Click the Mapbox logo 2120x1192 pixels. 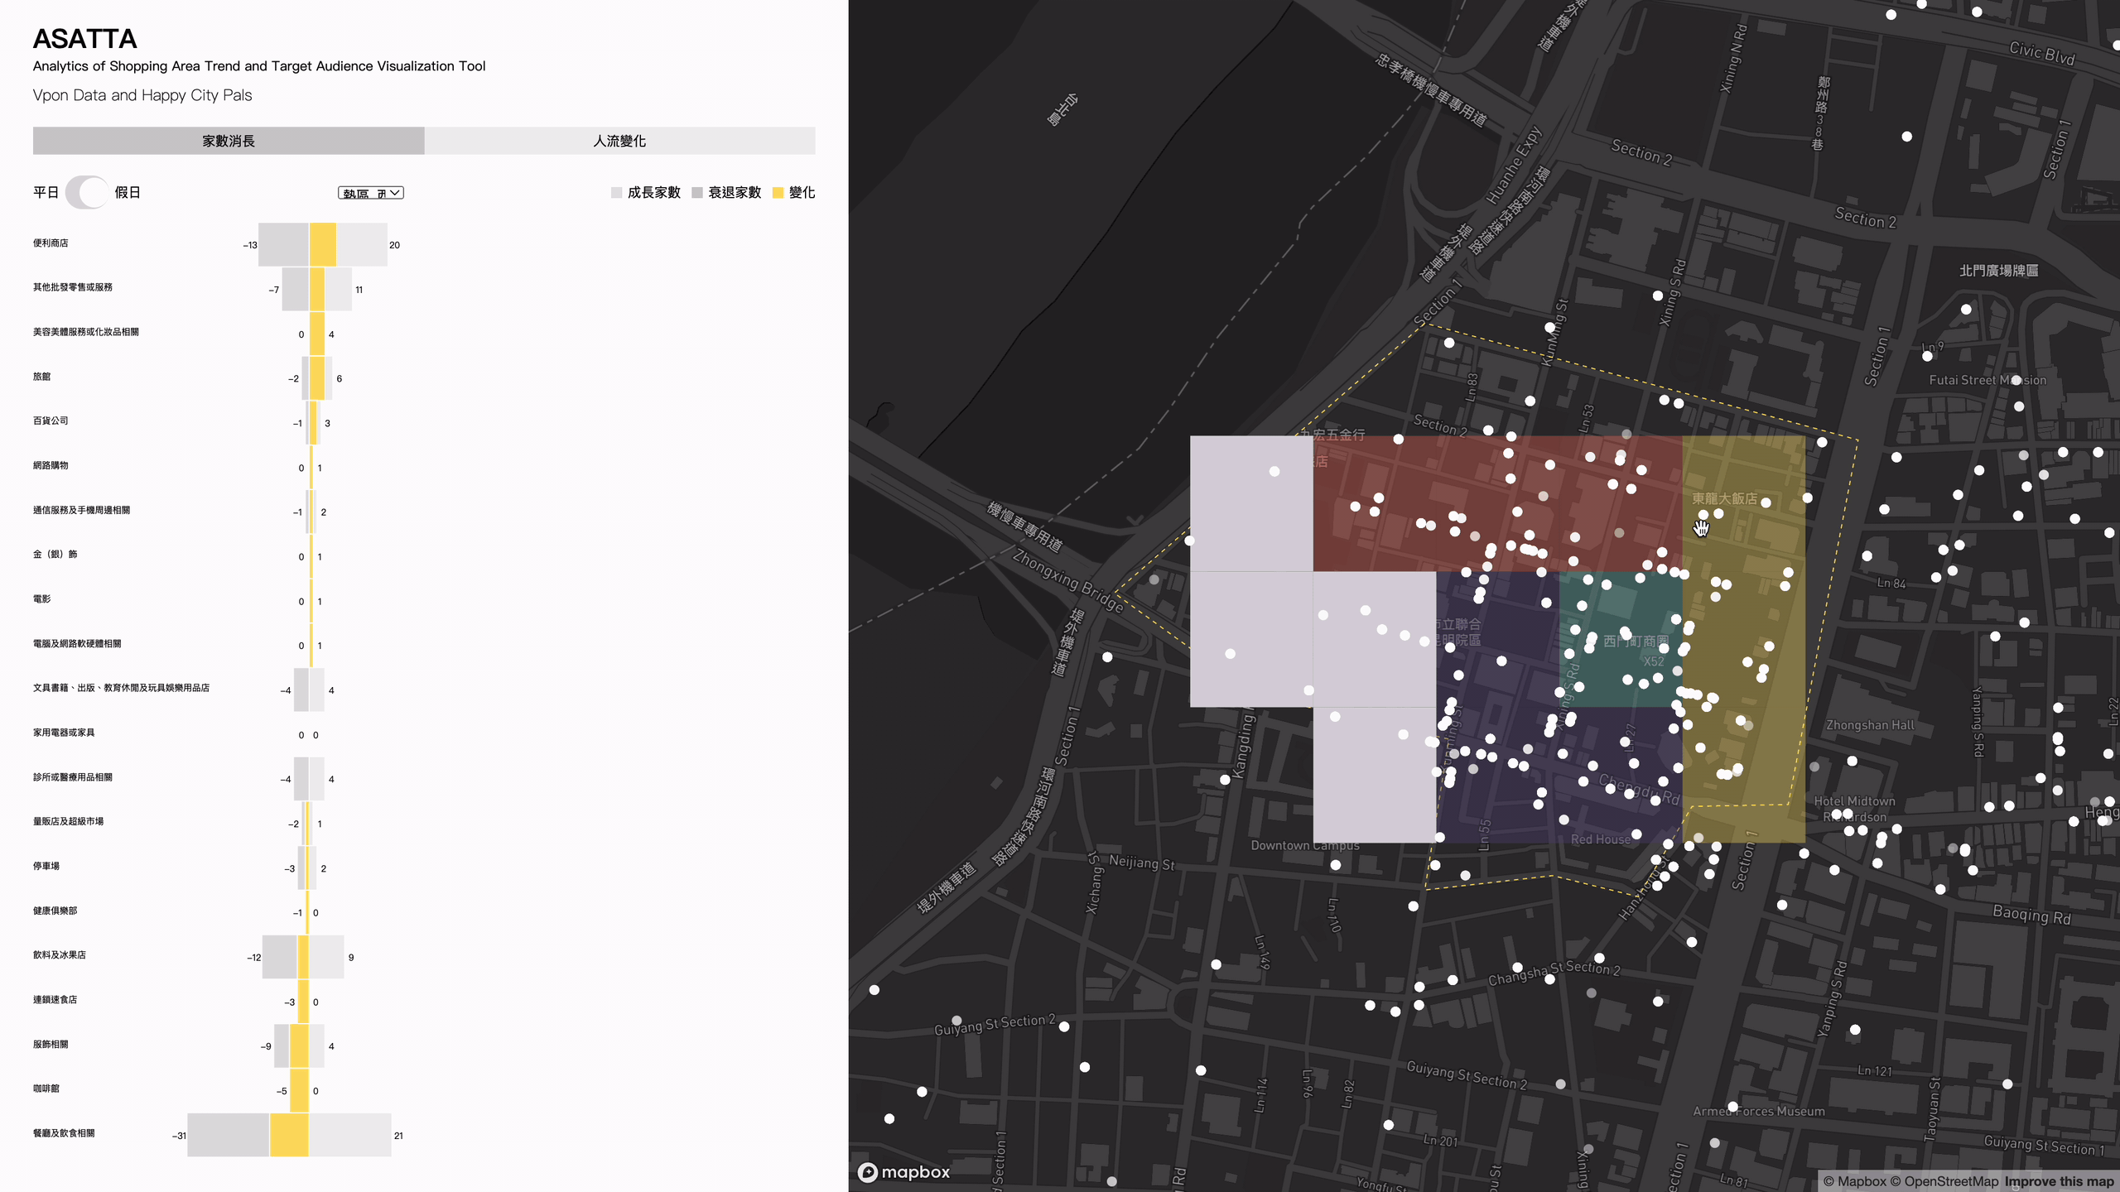click(x=903, y=1172)
